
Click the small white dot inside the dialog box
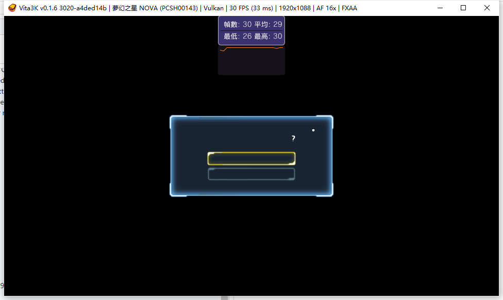click(x=313, y=130)
